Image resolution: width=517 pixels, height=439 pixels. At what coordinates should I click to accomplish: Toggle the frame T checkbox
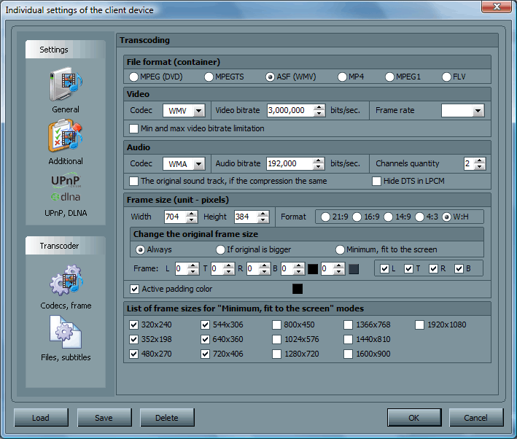pos(408,269)
